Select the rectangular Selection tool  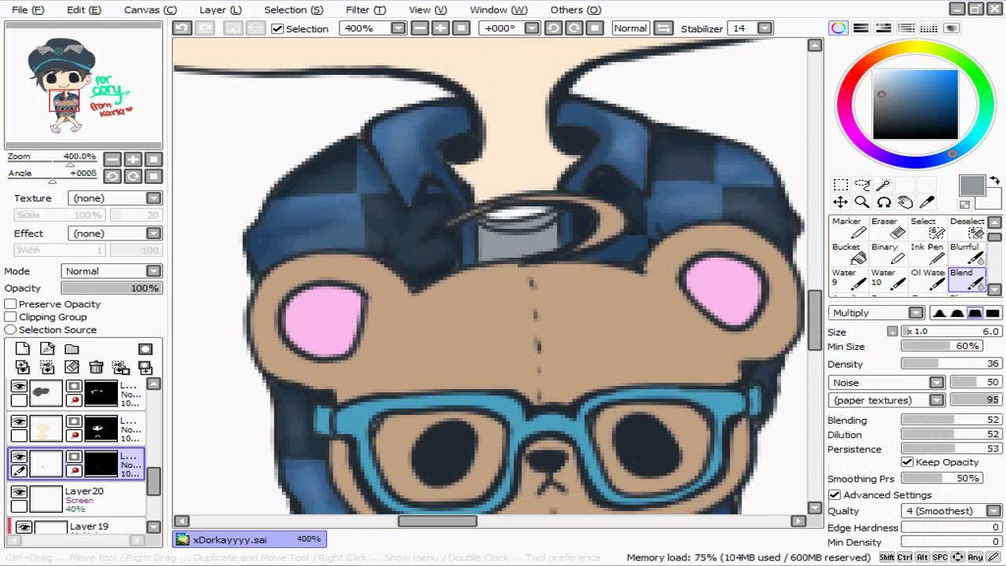click(841, 186)
